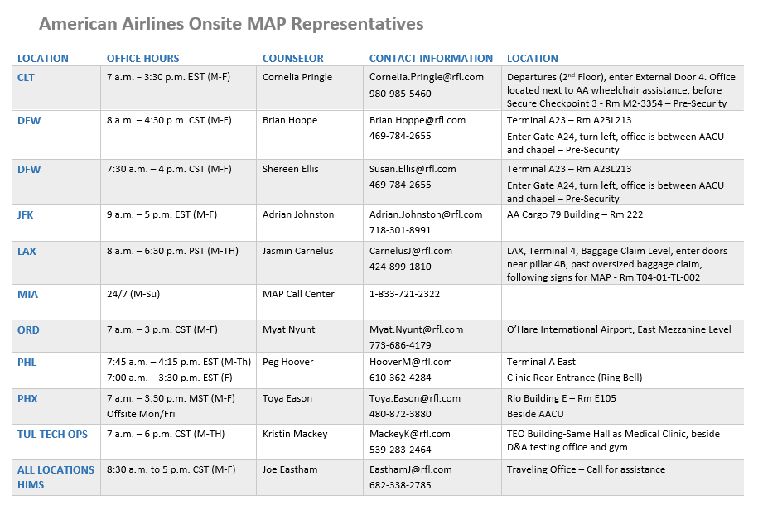Click MackeyK@rfl.com email address

click(x=409, y=434)
